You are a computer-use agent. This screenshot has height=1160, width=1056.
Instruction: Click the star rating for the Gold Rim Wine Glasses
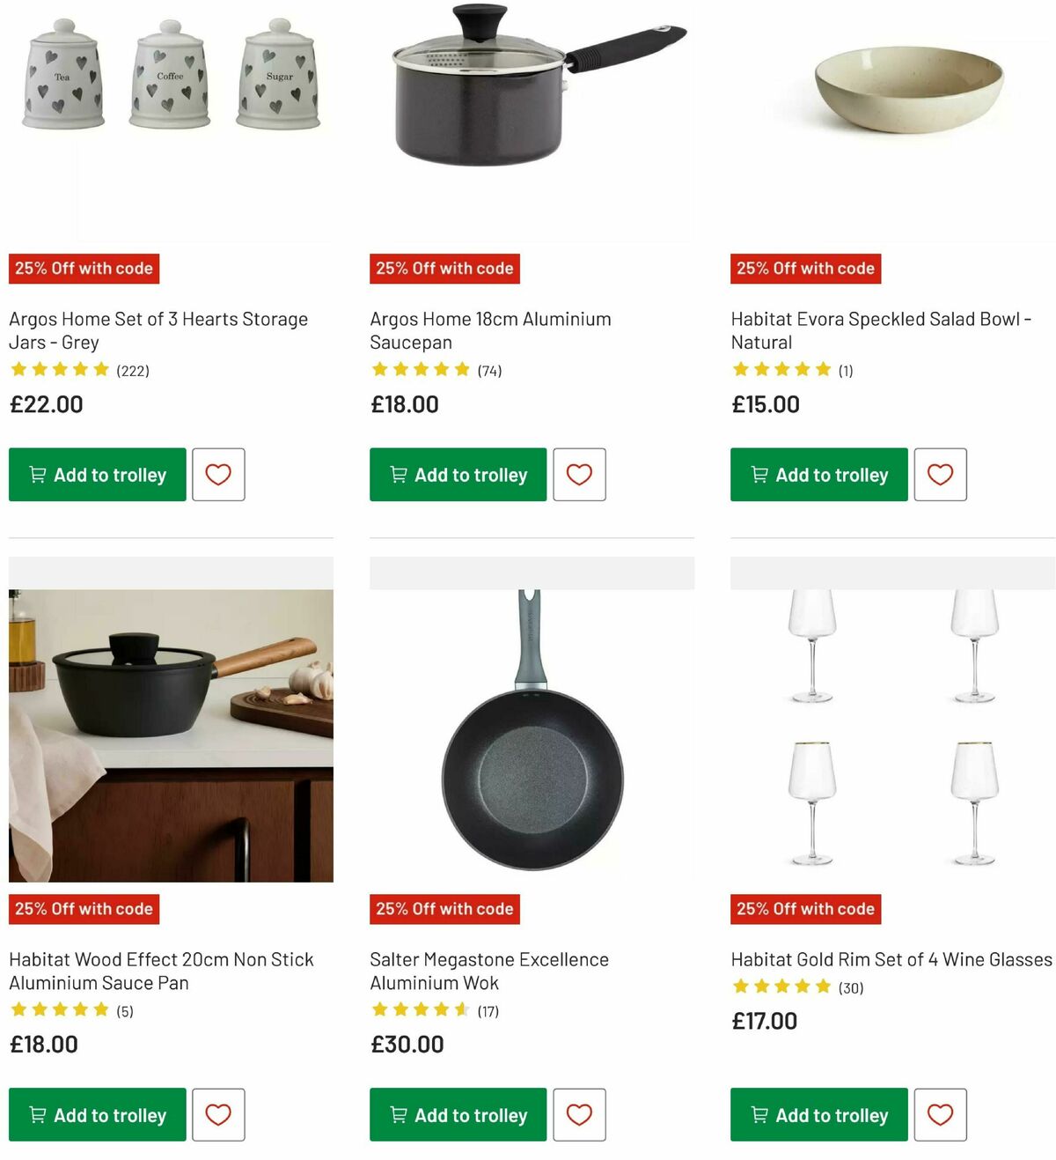[x=781, y=987]
